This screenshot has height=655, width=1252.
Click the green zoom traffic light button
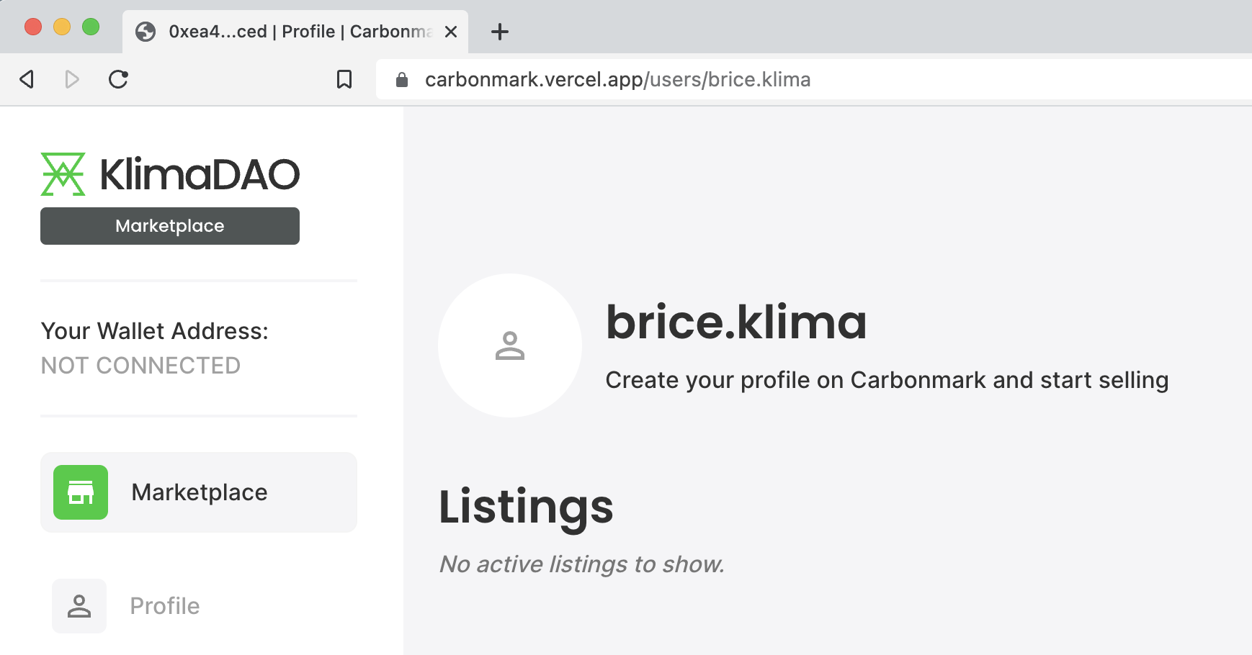[x=90, y=26]
